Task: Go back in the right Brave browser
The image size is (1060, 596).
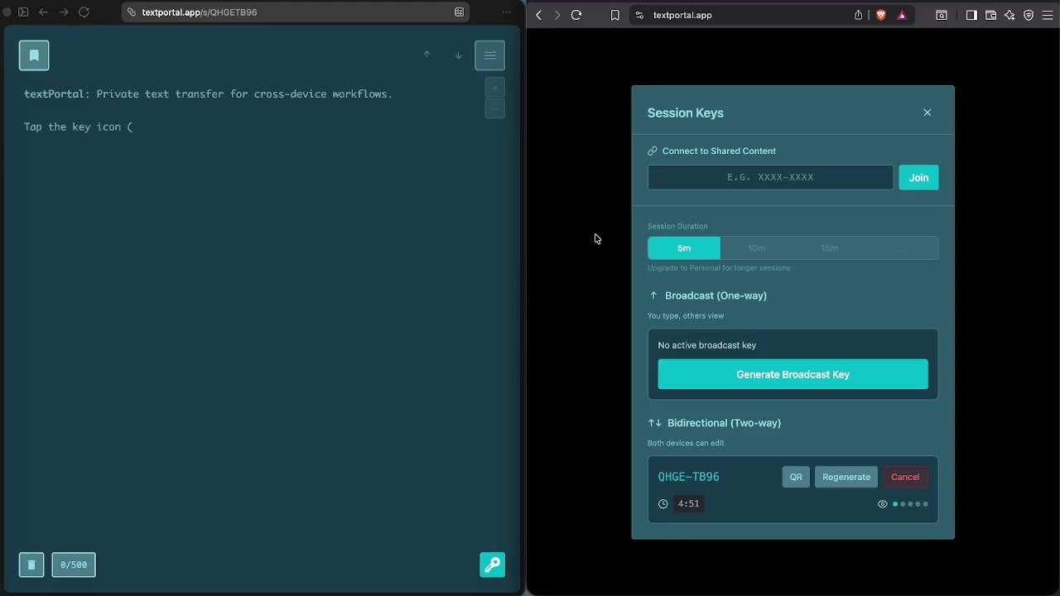Action: tap(538, 15)
